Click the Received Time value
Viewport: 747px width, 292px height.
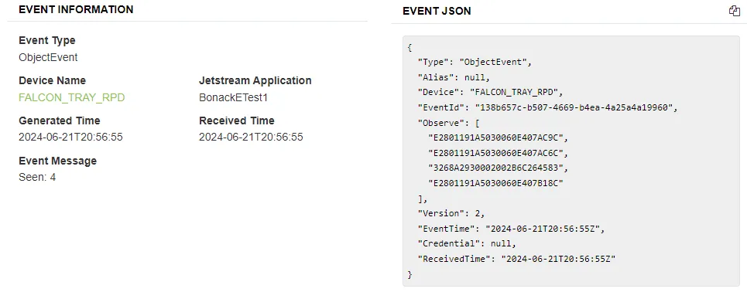click(251, 138)
